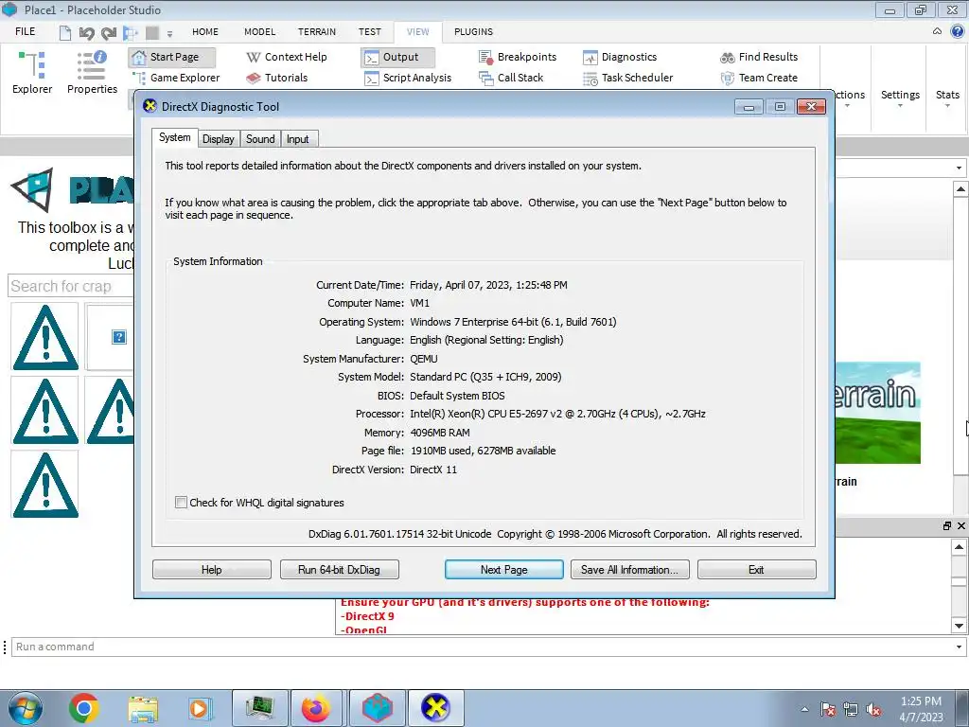
Task: Open Call Stack panel
Action: click(512, 78)
